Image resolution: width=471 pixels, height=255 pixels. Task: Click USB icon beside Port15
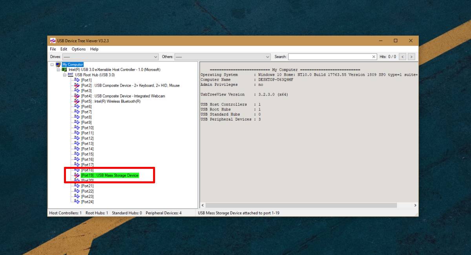tap(77, 154)
